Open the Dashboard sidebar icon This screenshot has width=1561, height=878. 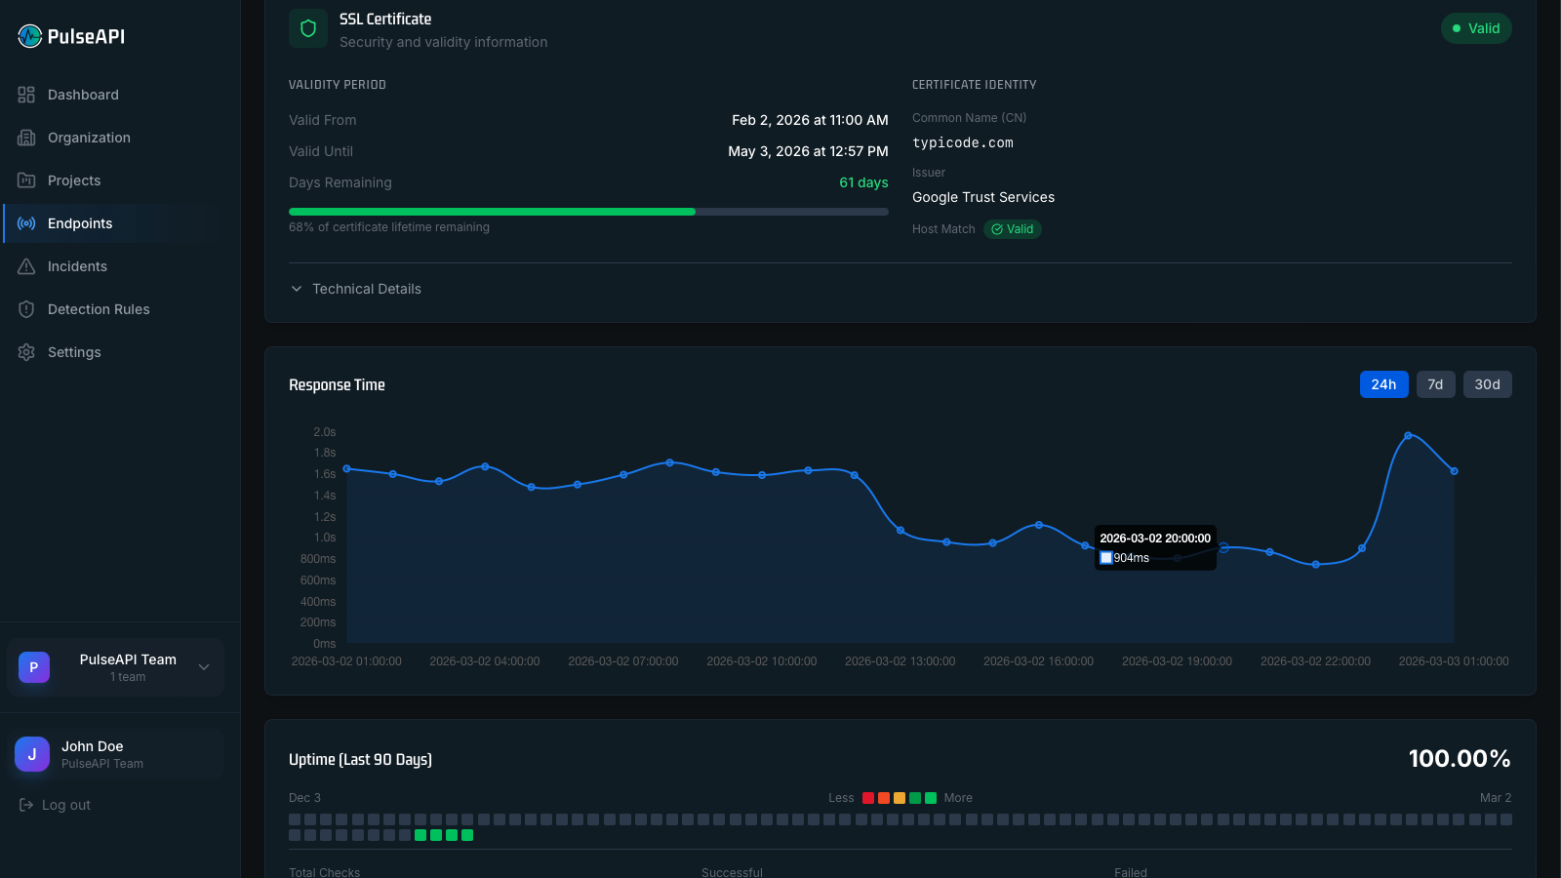click(x=26, y=94)
